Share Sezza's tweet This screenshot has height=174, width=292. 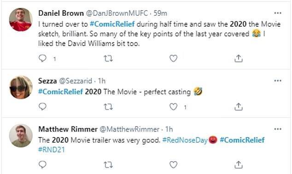(x=239, y=107)
